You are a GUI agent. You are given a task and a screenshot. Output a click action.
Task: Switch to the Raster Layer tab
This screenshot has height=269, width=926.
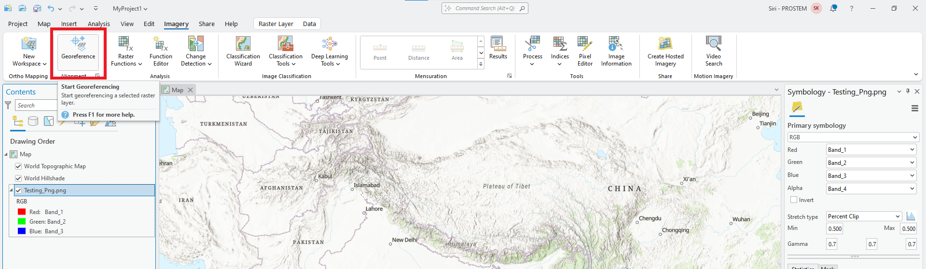(x=276, y=24)
